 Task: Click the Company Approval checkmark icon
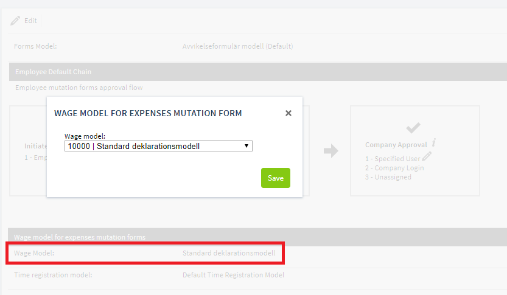pos(413,128)
